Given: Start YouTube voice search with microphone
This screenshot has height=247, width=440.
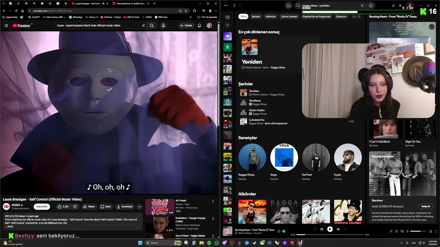Looking at the screenshot, I should click(163, 25).
